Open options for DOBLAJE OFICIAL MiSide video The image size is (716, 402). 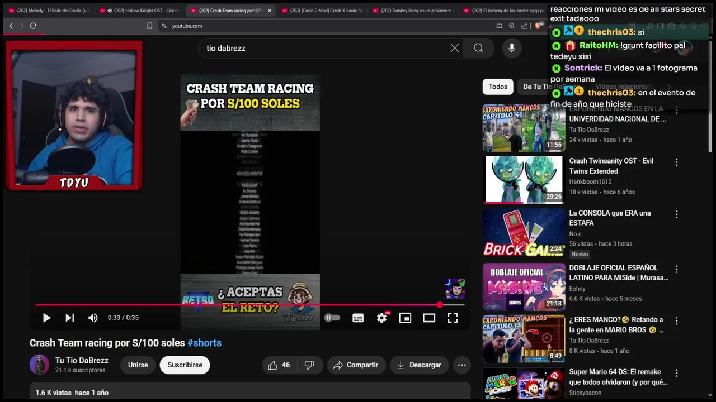676,269
